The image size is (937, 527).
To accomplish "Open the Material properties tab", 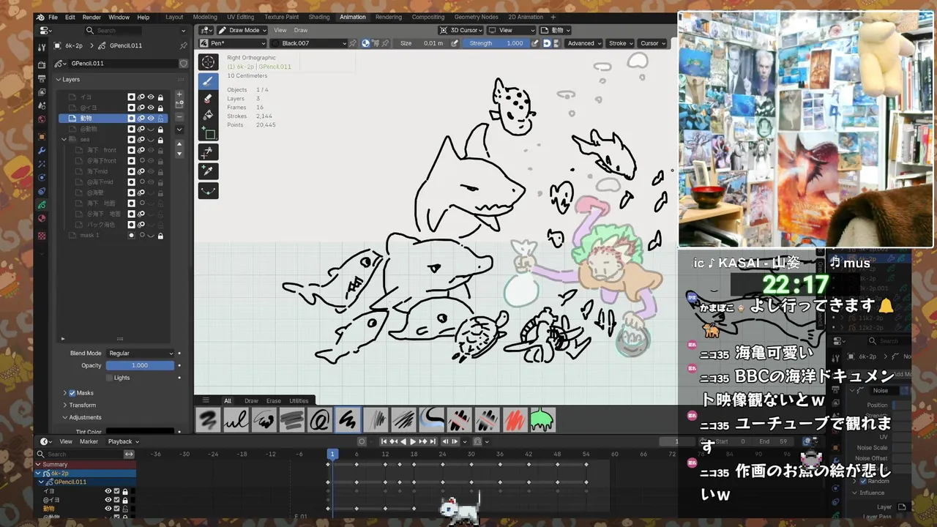I will [x=42, y=218].
